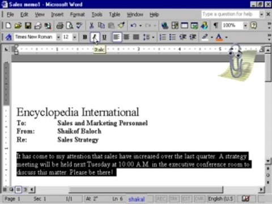
Task: Open the Tables and Borders toolbar
Action: coord(175,25)
